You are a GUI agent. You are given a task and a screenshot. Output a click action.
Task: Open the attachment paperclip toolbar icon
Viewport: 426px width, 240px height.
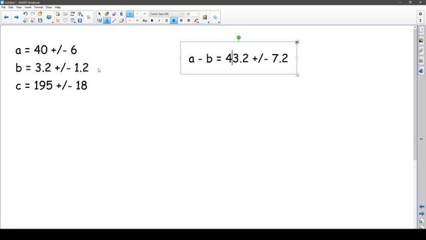(215, 17)
